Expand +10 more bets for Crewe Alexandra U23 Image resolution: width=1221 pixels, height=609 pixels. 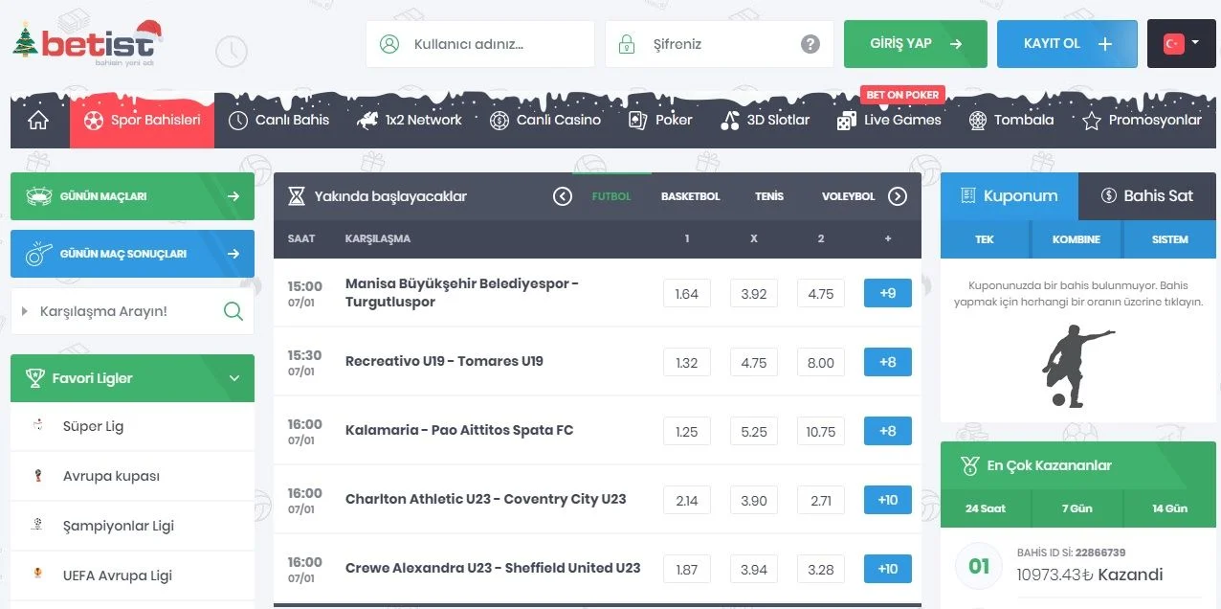pos(887,569)
